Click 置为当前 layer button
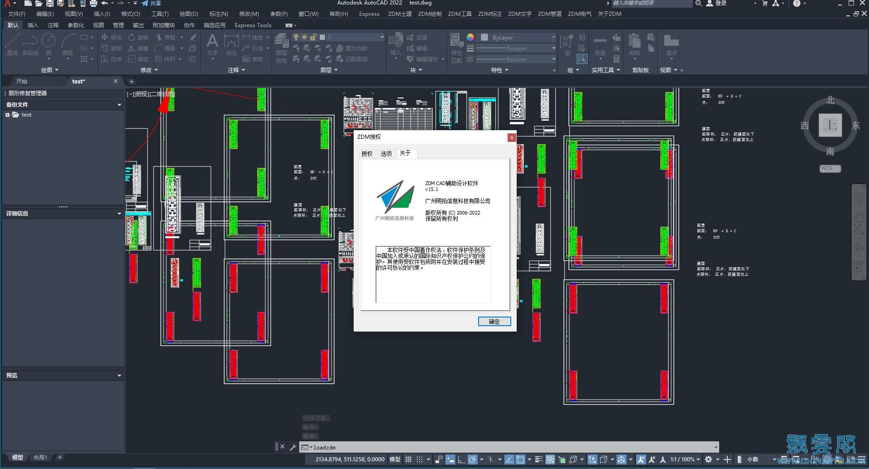This screenshot has width=869, height=469. 352,48
